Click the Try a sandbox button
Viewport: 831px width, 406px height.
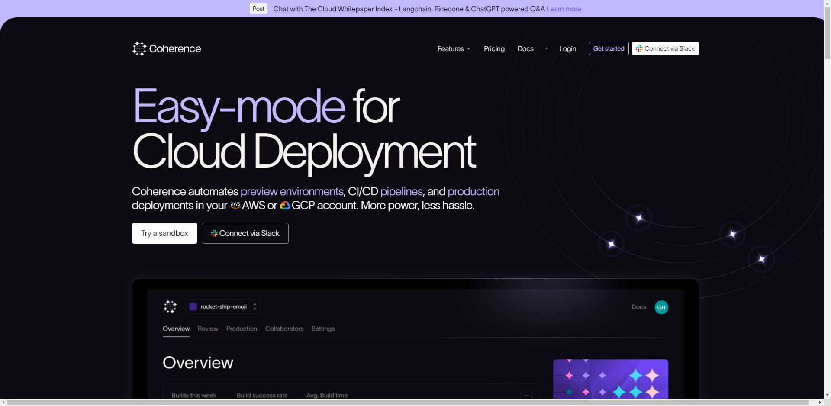(x=164, y=233)
